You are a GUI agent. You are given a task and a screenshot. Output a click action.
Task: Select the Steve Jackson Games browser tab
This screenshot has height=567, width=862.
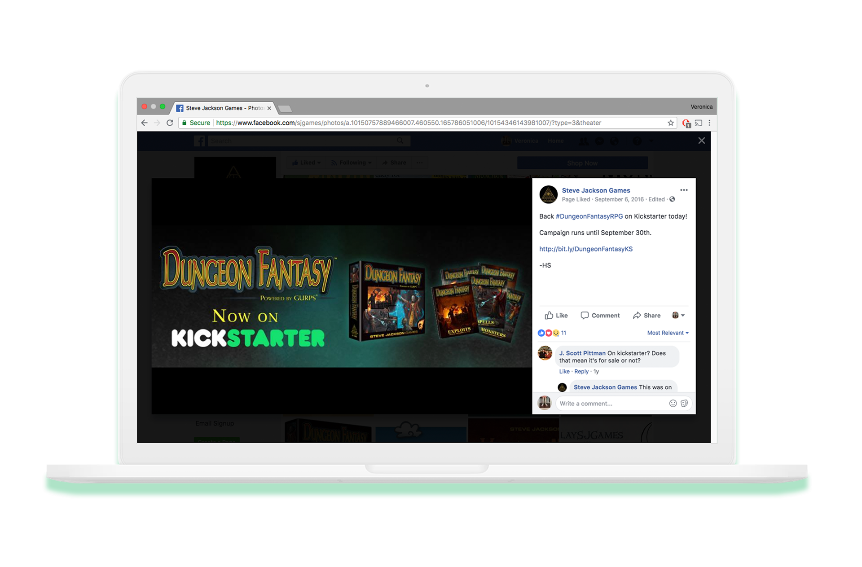click(x=220, y=108)
